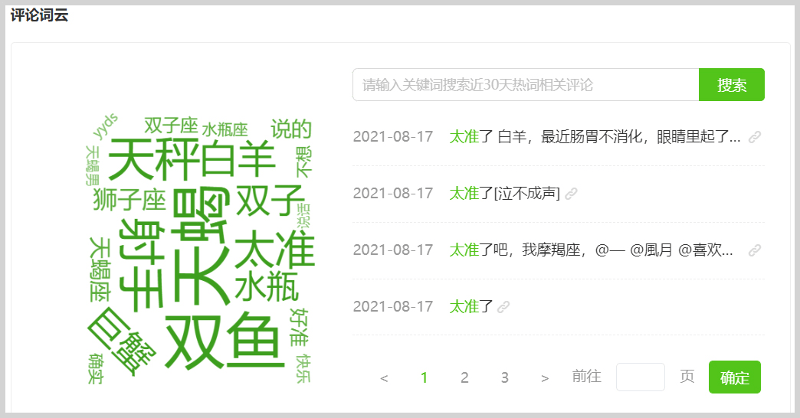Go to previous page with left arrow

point(384,377)
